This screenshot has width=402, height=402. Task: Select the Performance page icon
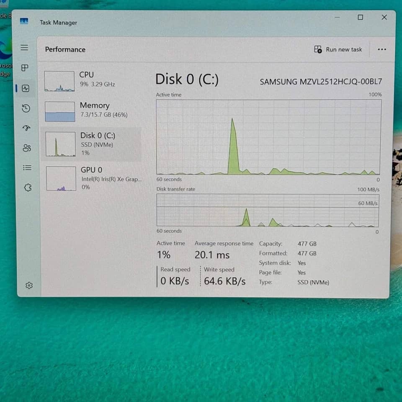pos(26,88)
